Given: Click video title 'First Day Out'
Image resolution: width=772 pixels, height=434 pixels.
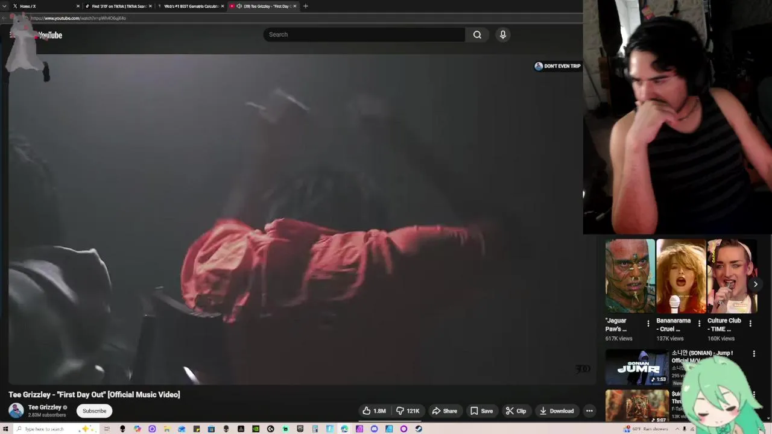Looking at the screenshot, I should pyautogui.click(x=94, y=394).
